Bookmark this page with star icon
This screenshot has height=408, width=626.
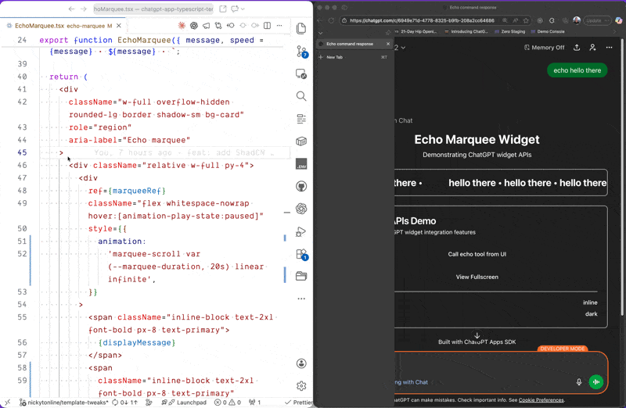tap(526, 20)
